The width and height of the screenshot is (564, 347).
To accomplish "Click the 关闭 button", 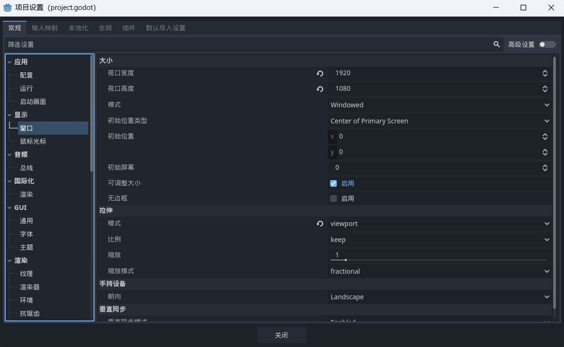I will point(282,335).
